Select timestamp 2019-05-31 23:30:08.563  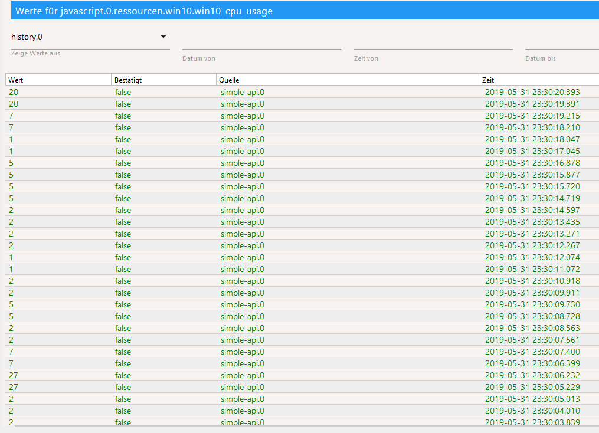pos(532,329)
